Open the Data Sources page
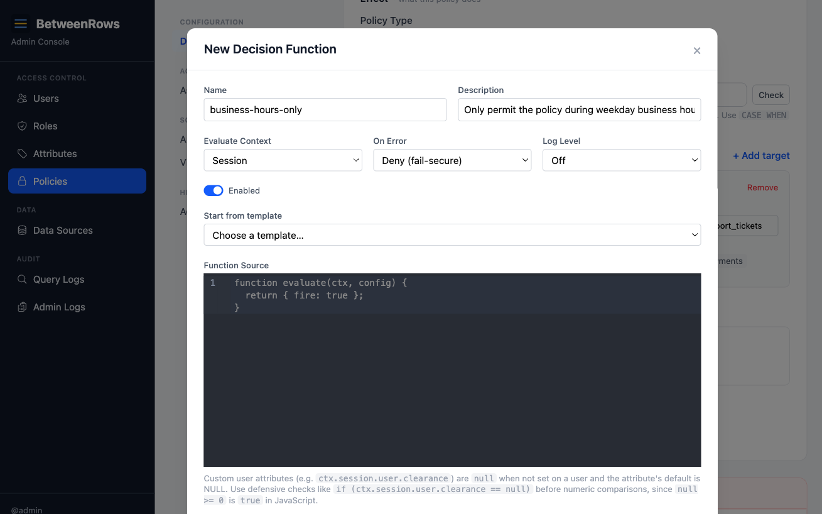 coord(77,231)
